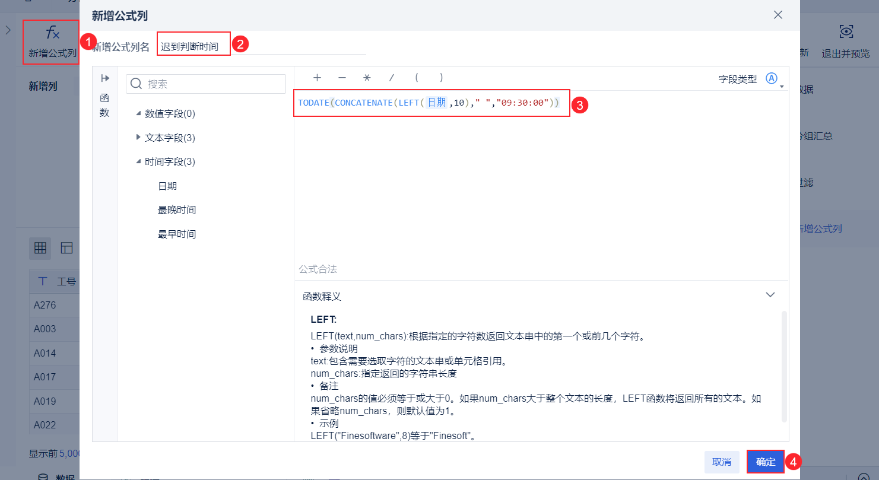Select the 最早时间 field
Screen dimensions: 879x480
coord(177,234)
